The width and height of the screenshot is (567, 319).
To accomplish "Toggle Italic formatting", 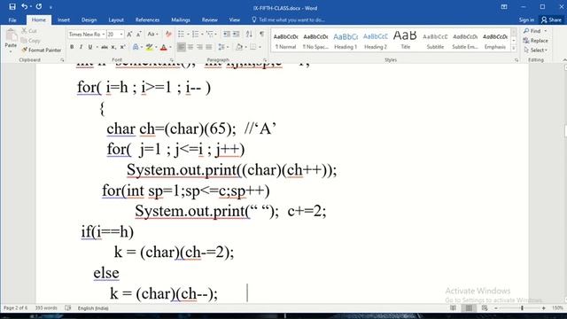I will pos(81,47).
